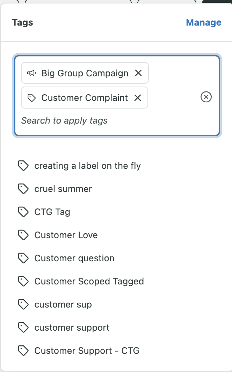Select Customer Scoped Tagged from list
The height and width of the screenshot is (372, 232).
[x=116, y=281]
